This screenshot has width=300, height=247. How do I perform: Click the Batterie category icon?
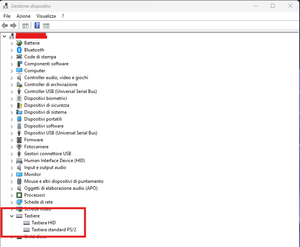19,43
